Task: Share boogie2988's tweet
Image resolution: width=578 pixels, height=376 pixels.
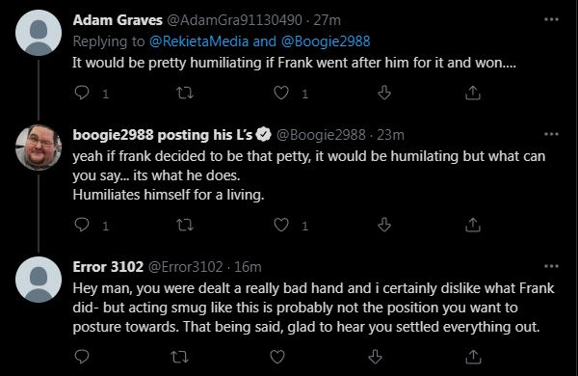Action: tap(473, 225)
